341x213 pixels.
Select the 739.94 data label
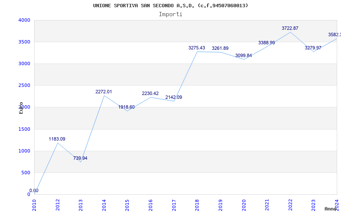pyautogui.click(x=80, y=158)
